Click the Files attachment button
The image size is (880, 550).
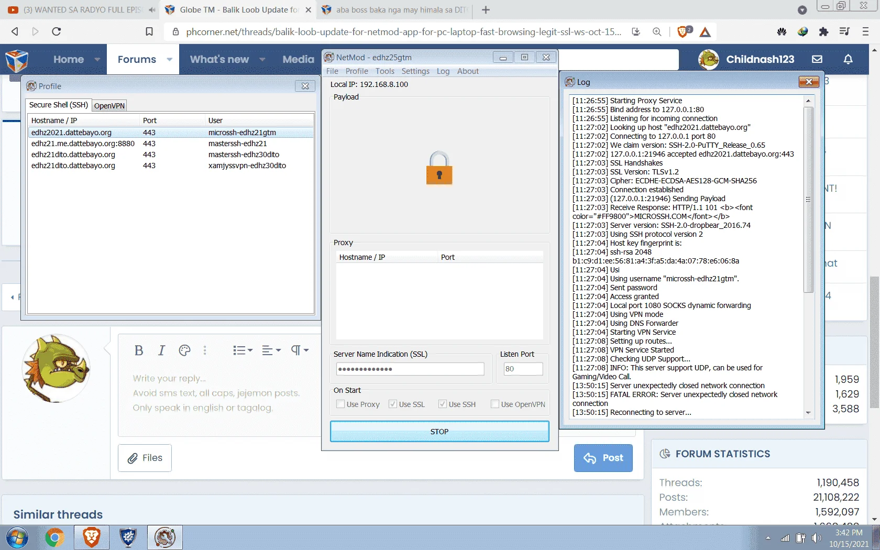pyautogui.click(x=145, y=458)
